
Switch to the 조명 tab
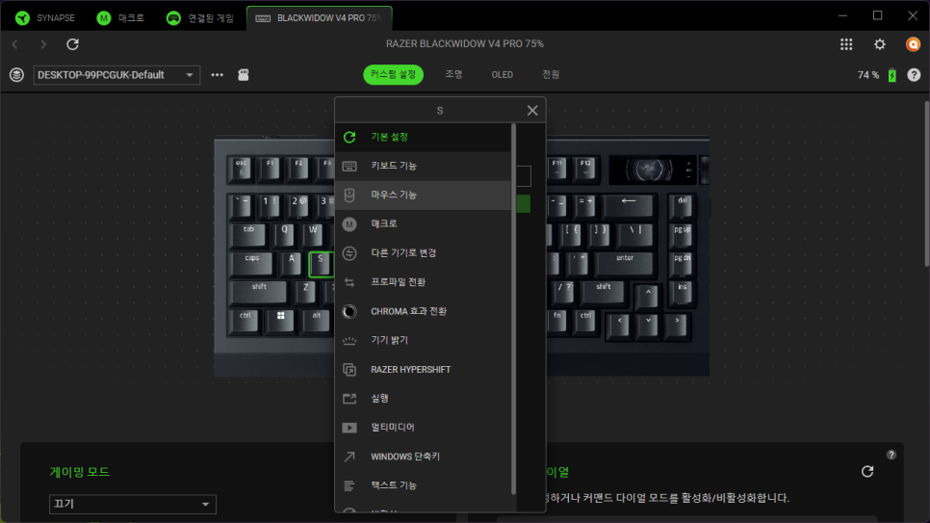(x=453, y=75)
